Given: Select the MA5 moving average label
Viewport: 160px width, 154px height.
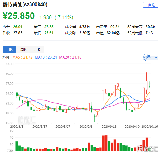Looking at the screenshot, I should 22,57.
